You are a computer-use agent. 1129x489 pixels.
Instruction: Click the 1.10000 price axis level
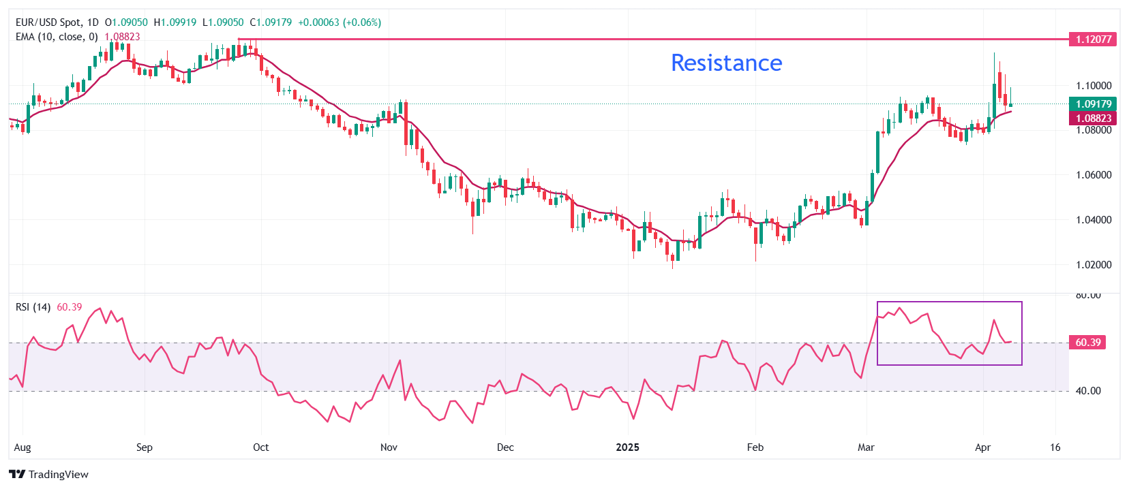1093,86
